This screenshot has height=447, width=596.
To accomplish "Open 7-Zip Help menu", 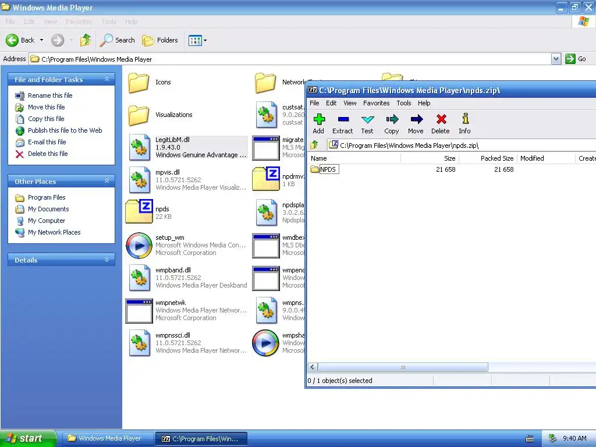I will tap(424, 103).
